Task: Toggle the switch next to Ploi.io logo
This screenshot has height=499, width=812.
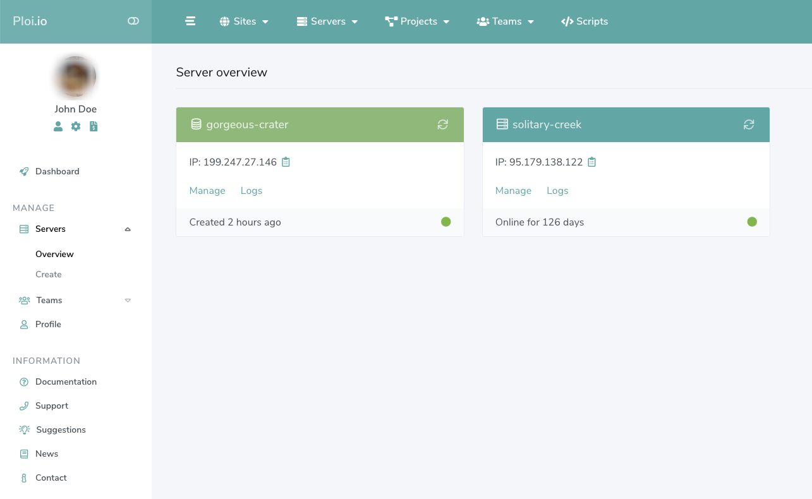Action: [133, 21]
